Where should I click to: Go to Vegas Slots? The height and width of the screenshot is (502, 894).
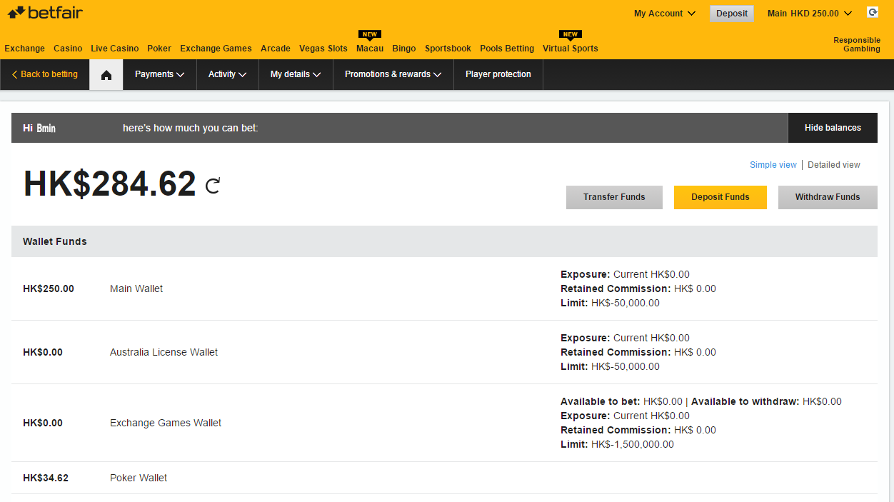(x=323, y=49)
